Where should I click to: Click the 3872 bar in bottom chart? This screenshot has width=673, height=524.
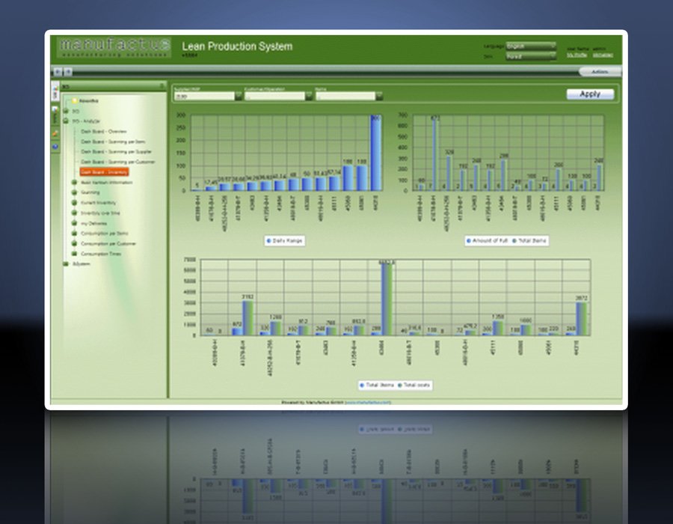pos(581,319)
